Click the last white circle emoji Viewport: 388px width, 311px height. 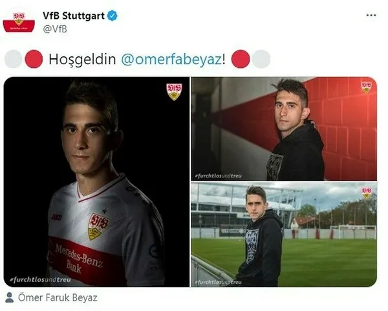[x=261, y=59]
